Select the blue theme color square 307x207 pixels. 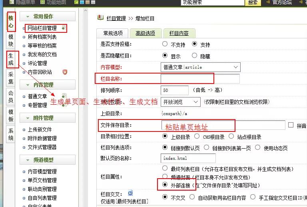pos(82,2)
